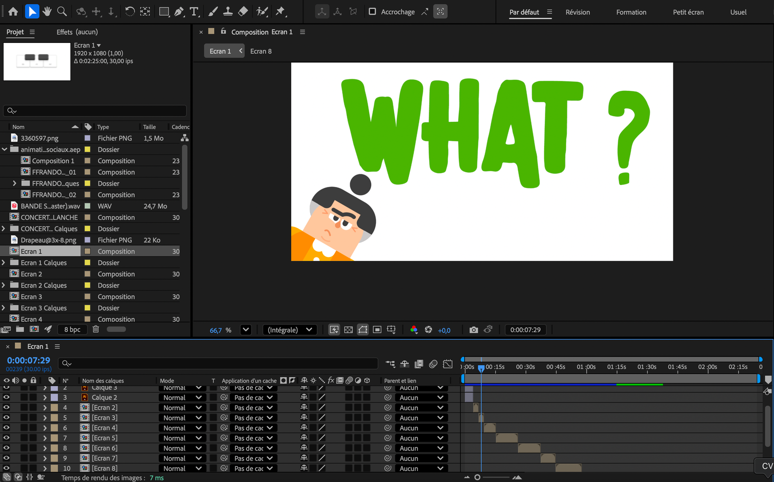The height and width of the screenshot is (482, 774).
Task: Switch to the Révision workspace
Action: tap(578, 12)
